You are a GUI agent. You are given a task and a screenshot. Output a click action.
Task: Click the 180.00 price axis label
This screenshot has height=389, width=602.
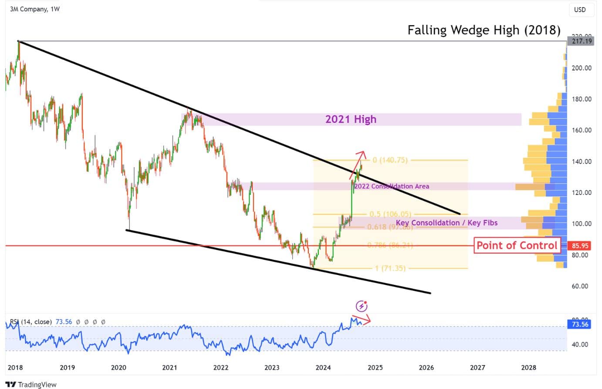click(582, 99)
